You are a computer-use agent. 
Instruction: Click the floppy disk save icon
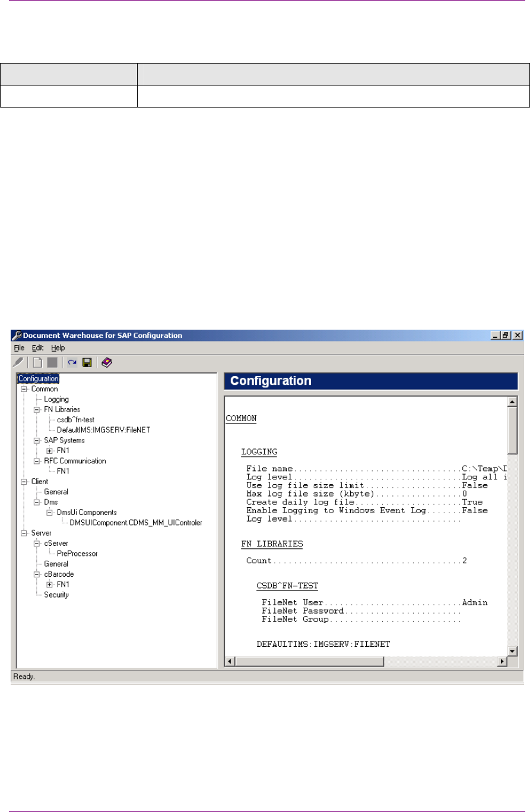pos(87,362)
